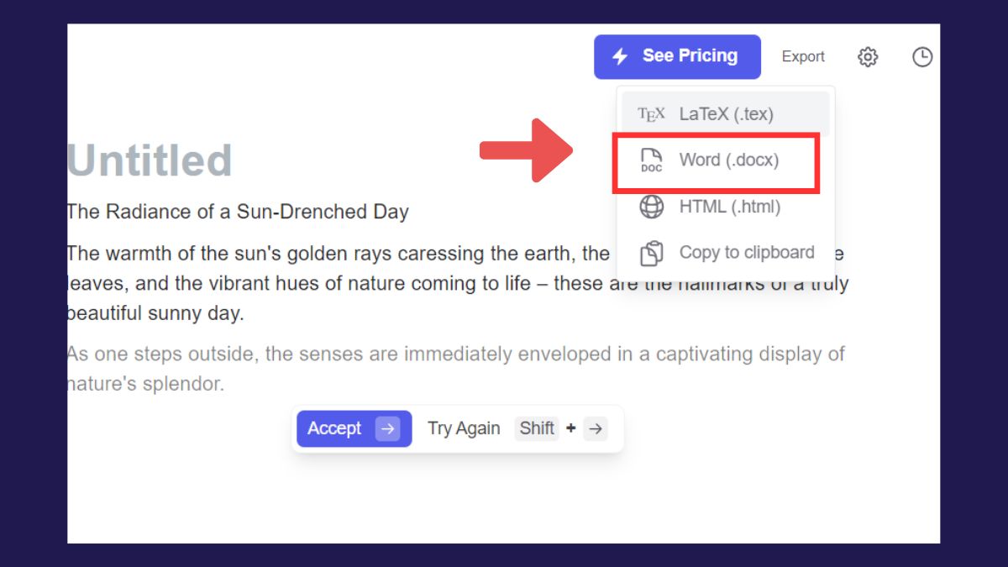Viewport: 1008px width, 567px height.
Task: Select LaTeX (.tex) export option
Action: 726,114
